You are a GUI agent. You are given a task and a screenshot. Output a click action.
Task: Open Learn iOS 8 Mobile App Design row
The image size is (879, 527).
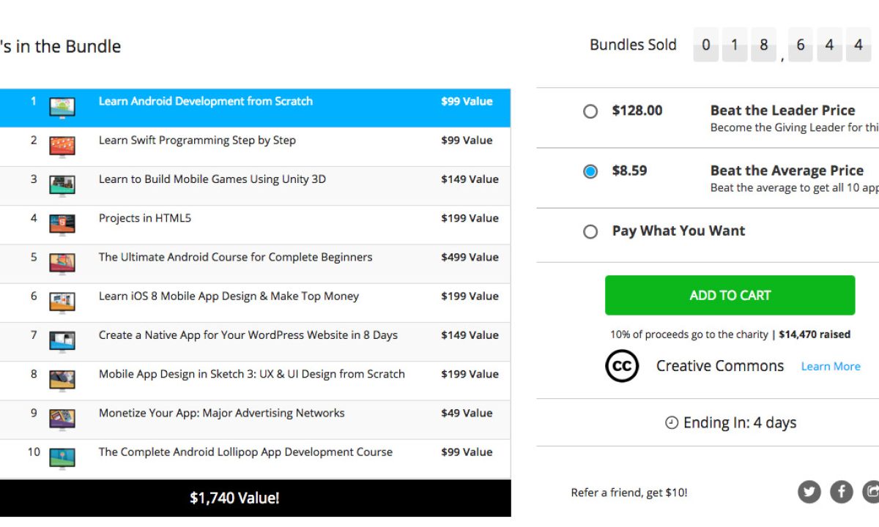(229, 296)
